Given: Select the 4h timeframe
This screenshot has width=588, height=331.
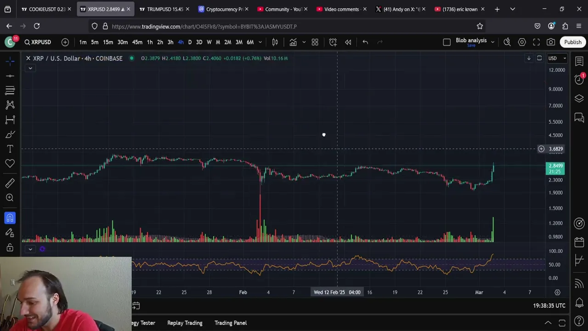Looking at the screenshot, I should click(x=181, y=42).
